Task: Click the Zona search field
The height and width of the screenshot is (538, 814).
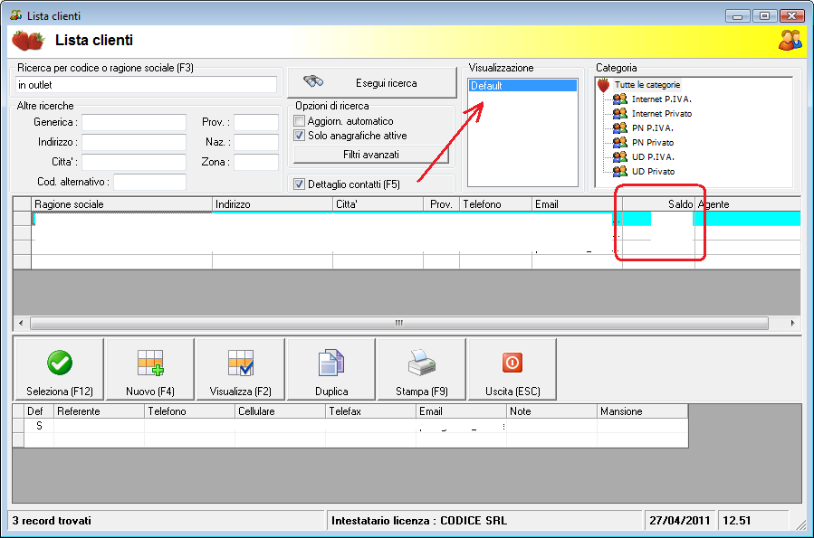Action: pos(256,162)
